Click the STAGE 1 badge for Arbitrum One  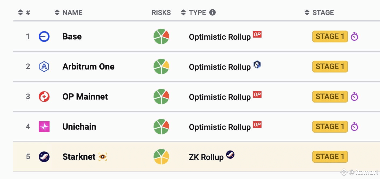(x=330, y=67)
